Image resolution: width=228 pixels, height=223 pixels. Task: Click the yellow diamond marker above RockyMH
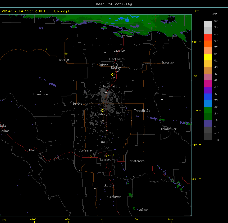point(66,54)
